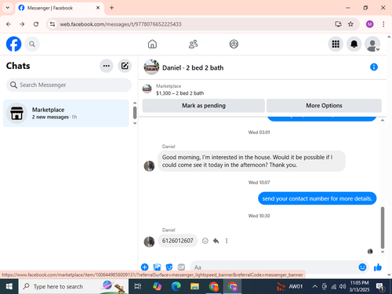
Task: Open the notifications bell
Action: [354, 44]
